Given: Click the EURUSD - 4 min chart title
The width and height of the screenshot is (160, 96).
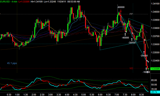Looking at the screenshot, I should (9, 2).
